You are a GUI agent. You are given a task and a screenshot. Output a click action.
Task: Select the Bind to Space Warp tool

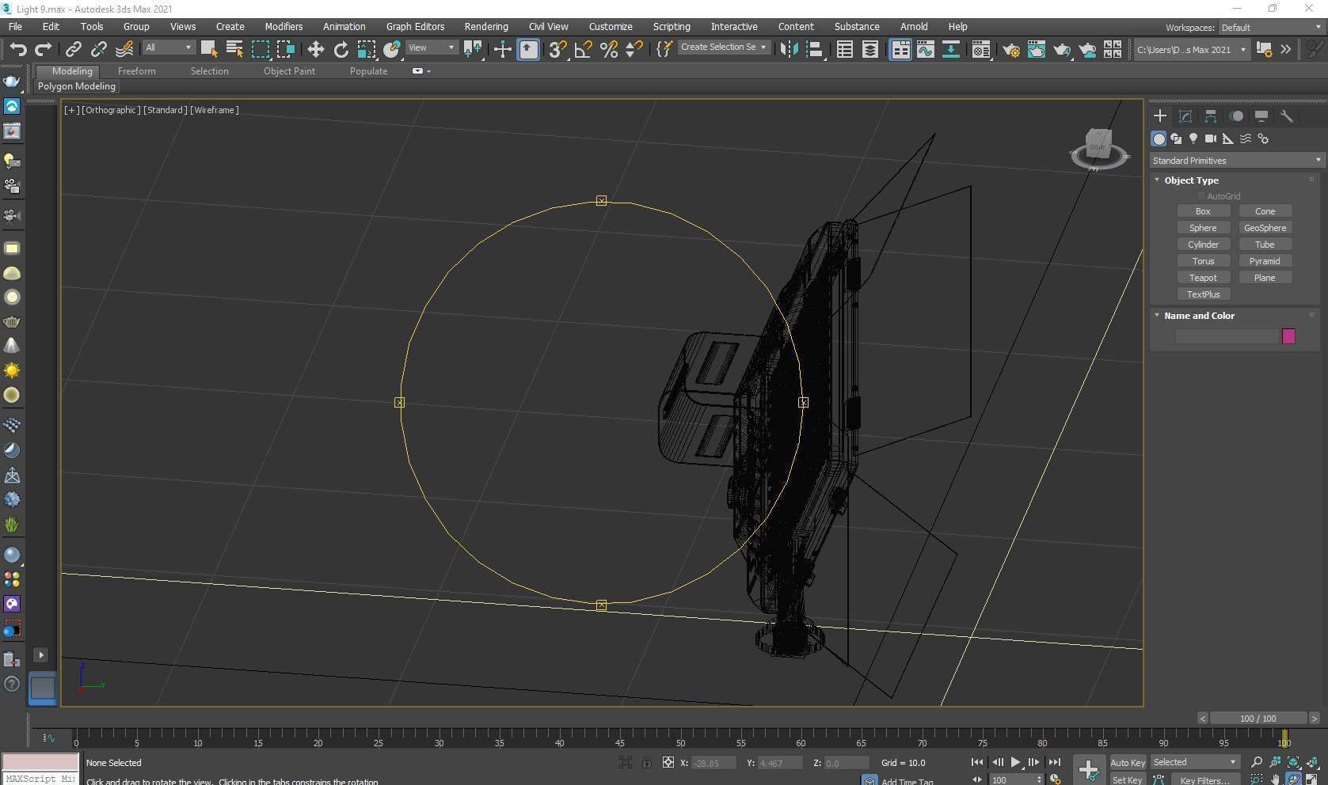(124, 49)
